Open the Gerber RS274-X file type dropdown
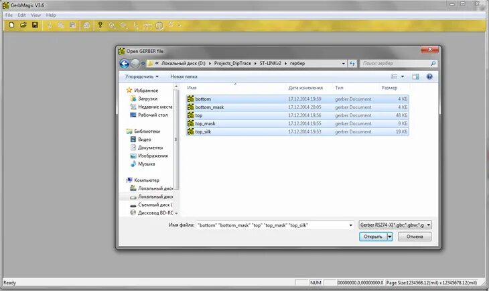 click(x=395, y=225)
